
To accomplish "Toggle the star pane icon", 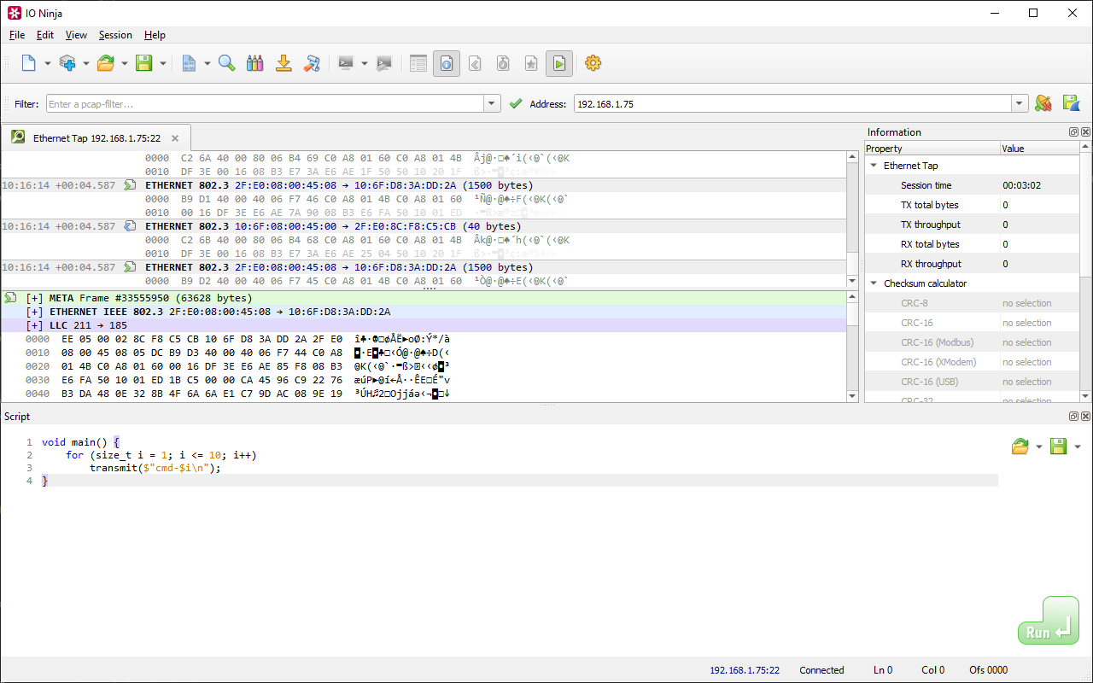I will point(531,63).
